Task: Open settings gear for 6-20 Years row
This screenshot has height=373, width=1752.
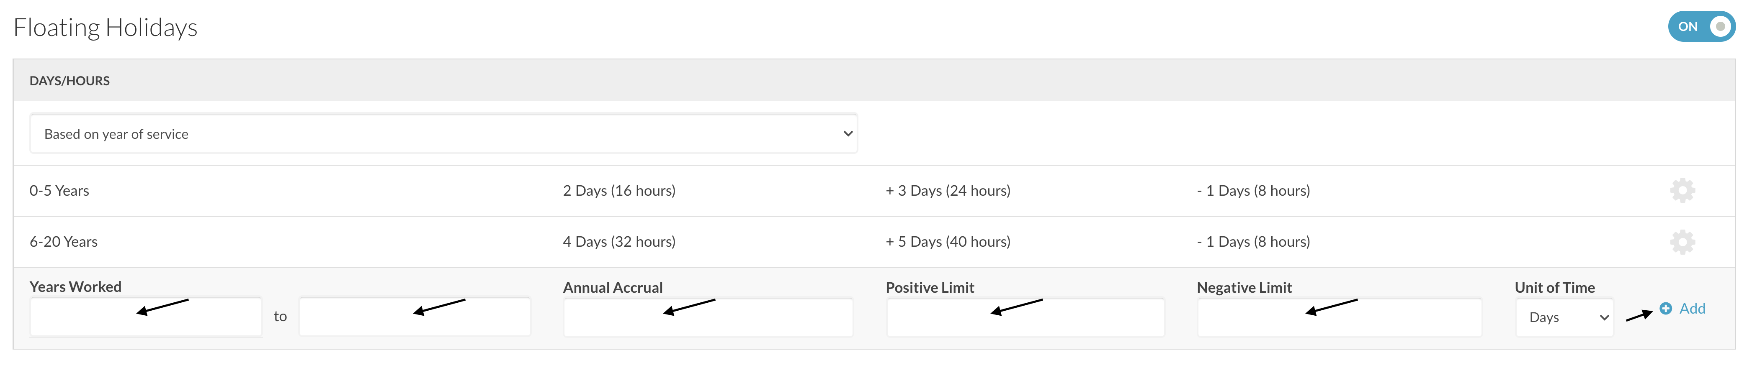Action: [1682, 242]
